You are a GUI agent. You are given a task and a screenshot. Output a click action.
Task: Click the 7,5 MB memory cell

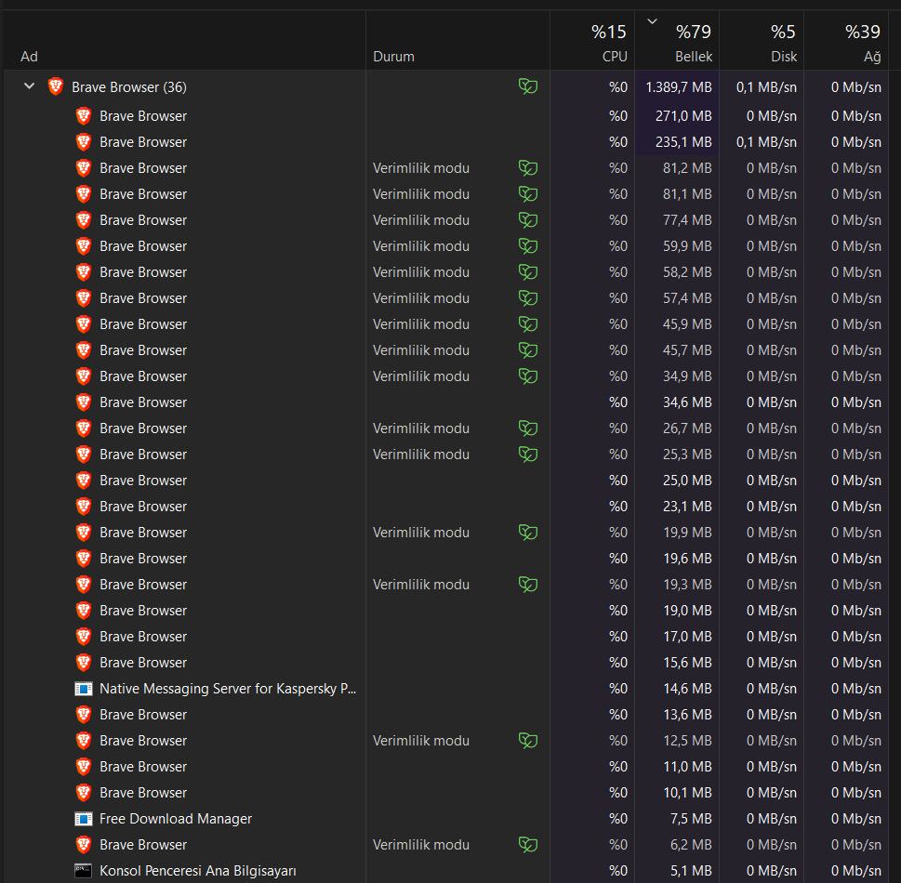[x=678, y=819]
